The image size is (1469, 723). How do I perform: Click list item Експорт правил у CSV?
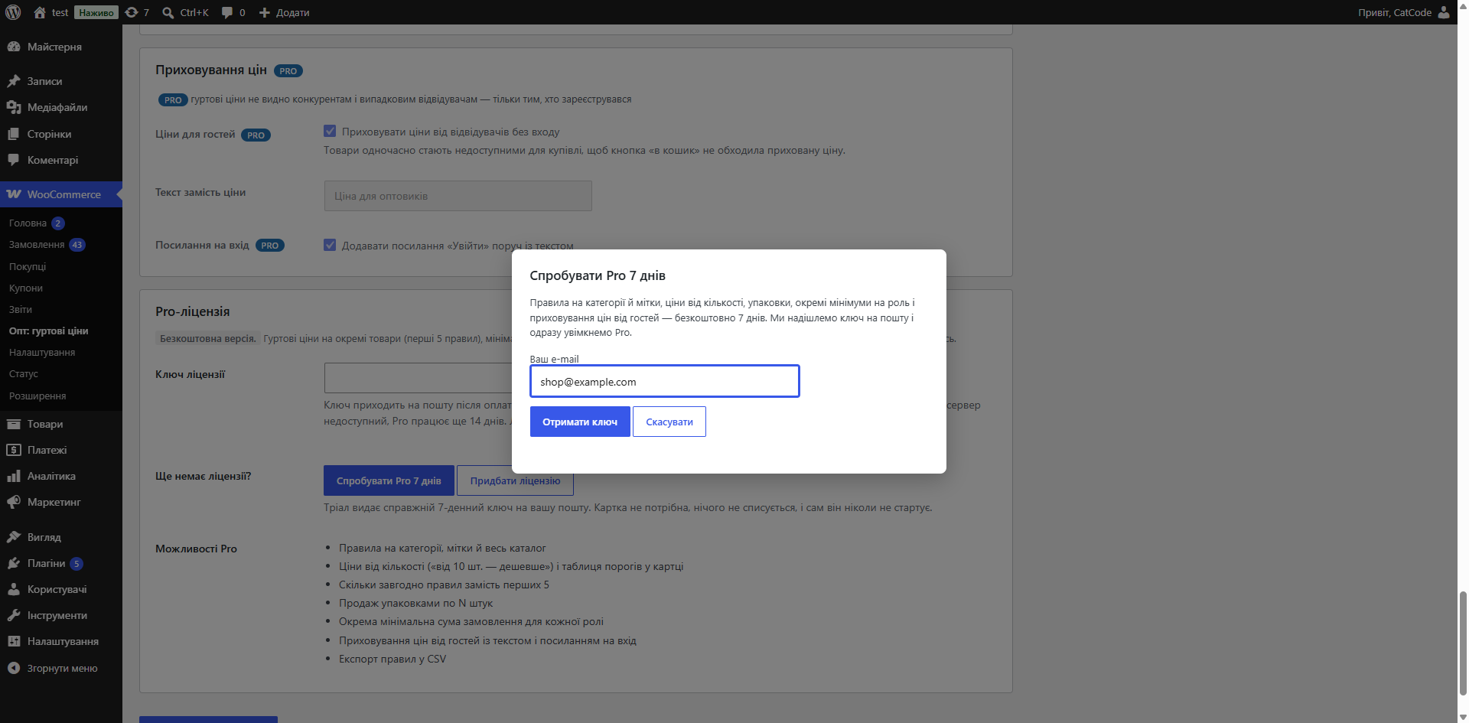[x=392, y=659]
